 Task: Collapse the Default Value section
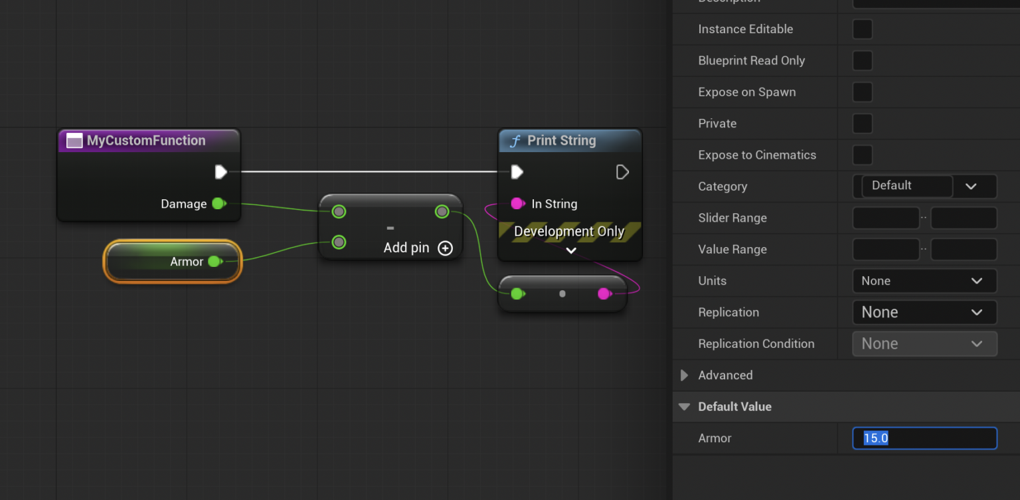684,406
